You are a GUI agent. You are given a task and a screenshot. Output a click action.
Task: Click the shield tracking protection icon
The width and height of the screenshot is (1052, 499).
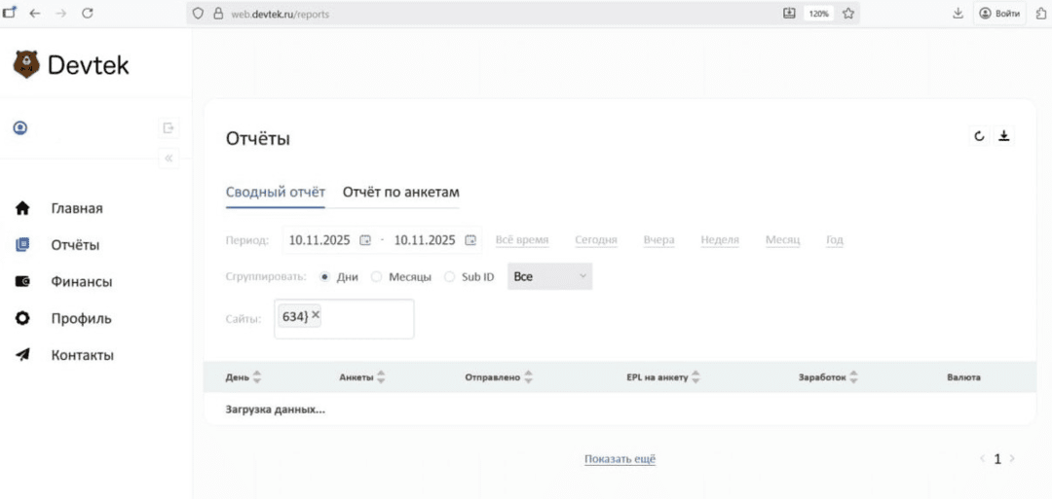coord(198,13)
